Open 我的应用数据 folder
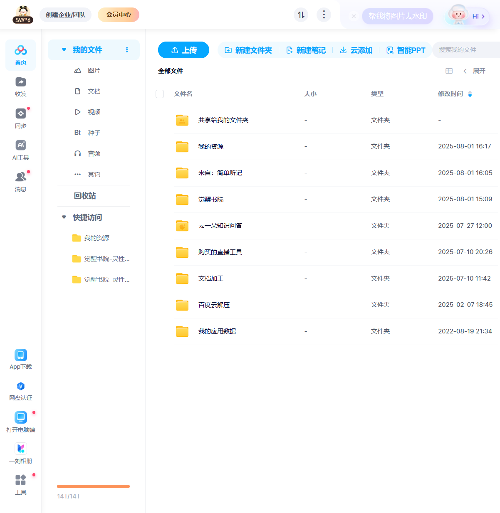Viewport: 500px width, 513px height. click(x=217, y=331)
